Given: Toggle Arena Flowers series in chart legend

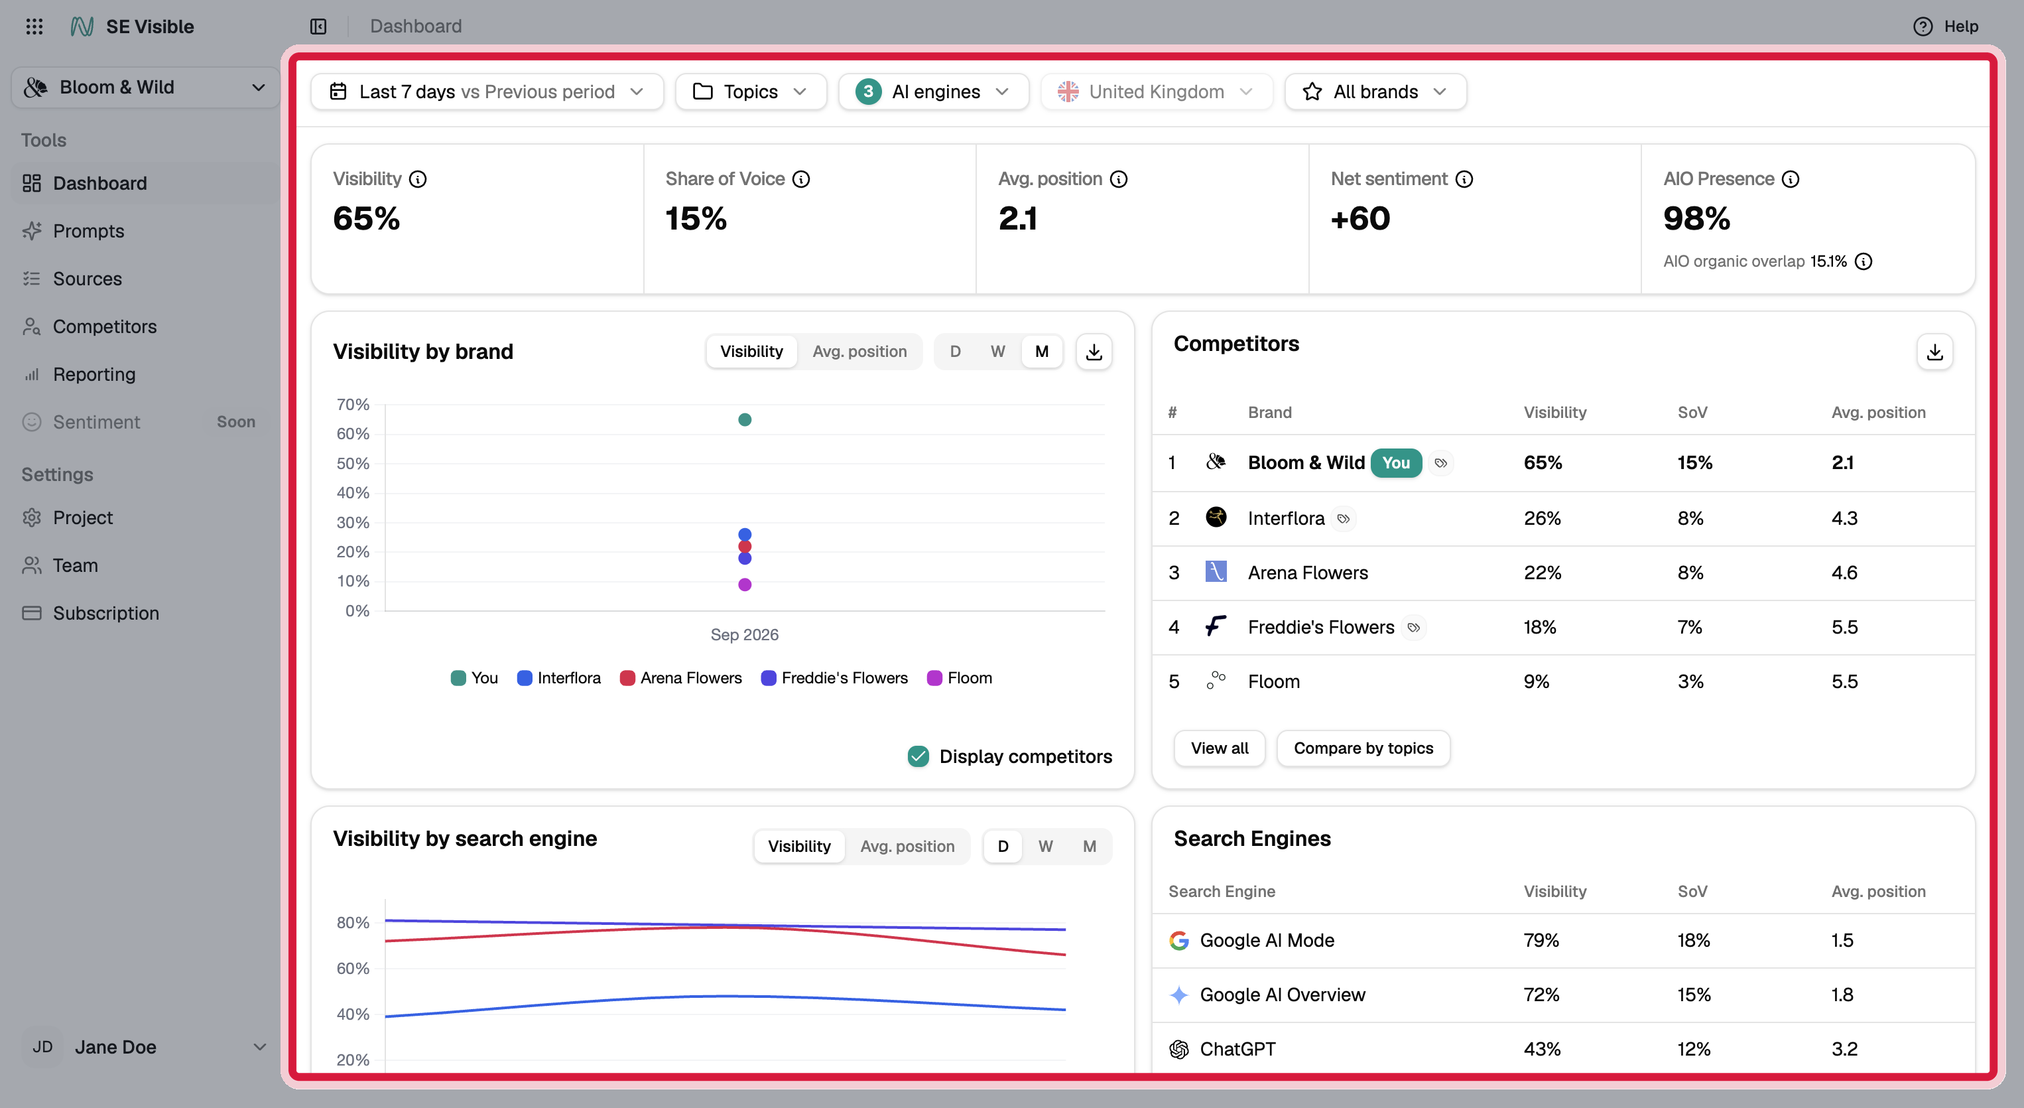Looking at the screenshot, I should coord(680,678).
